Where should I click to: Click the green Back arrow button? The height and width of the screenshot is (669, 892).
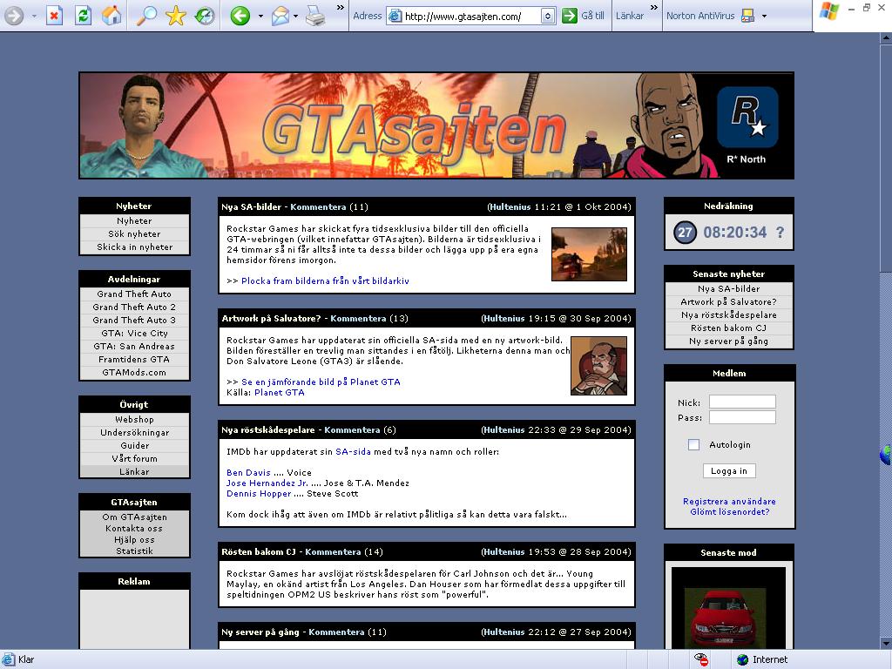(x=240, y=16)
